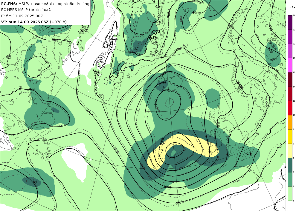Select the initial time "IT: fim 11.09.2025 00Z"
Viewport: 299px width, 211px height.
point(22,16)
